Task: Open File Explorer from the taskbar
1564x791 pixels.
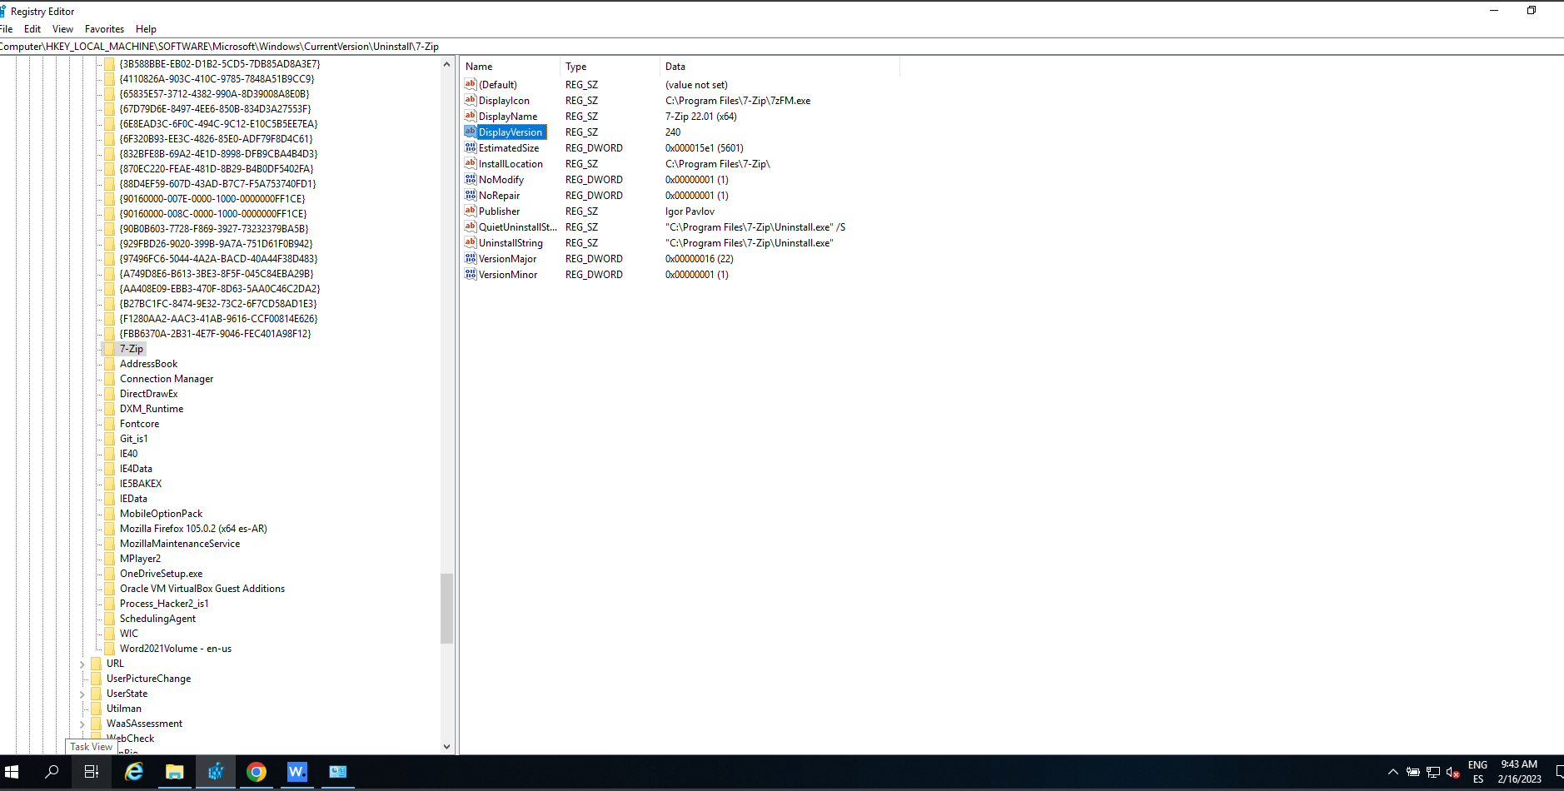Action: pyautogui.click(x=174, y=772)
